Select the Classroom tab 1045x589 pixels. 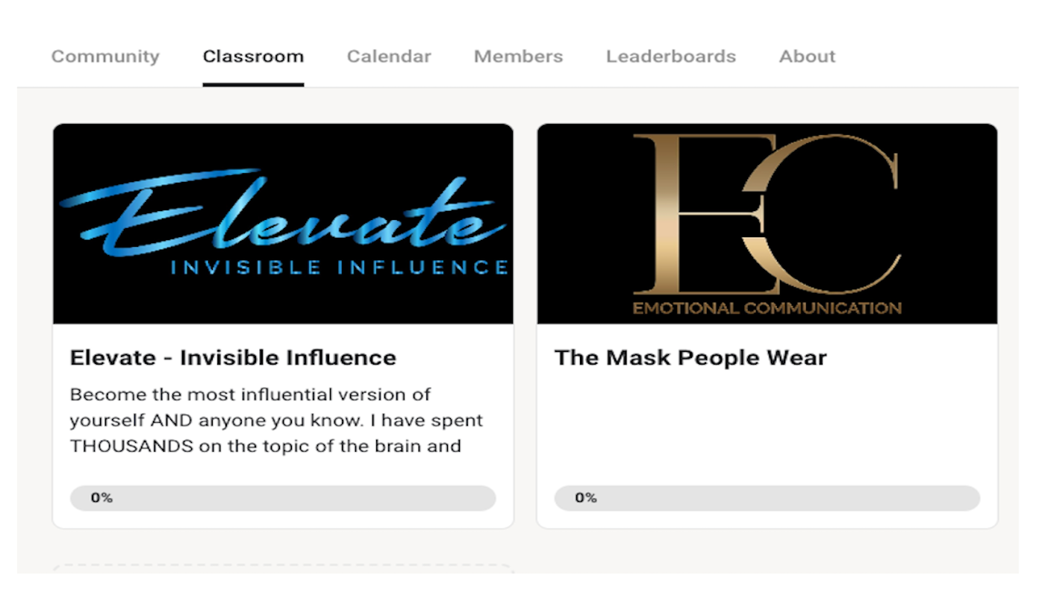pyautogui.click(x=253, y=57)
